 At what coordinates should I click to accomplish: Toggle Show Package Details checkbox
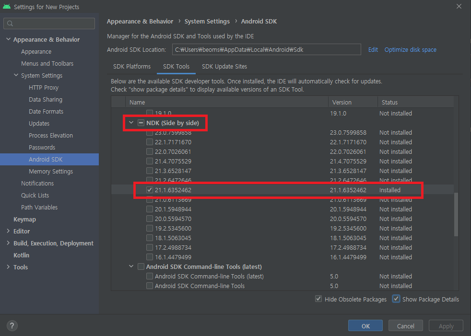click(x=396, y=299)
